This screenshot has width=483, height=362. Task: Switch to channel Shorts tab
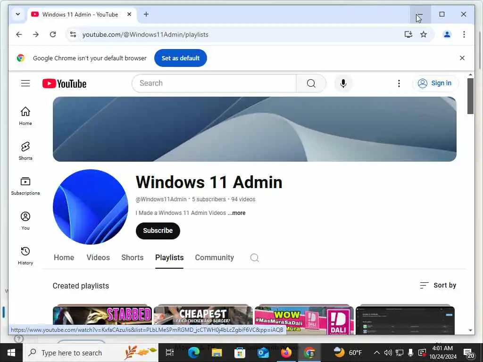click(x=133, y=258)
